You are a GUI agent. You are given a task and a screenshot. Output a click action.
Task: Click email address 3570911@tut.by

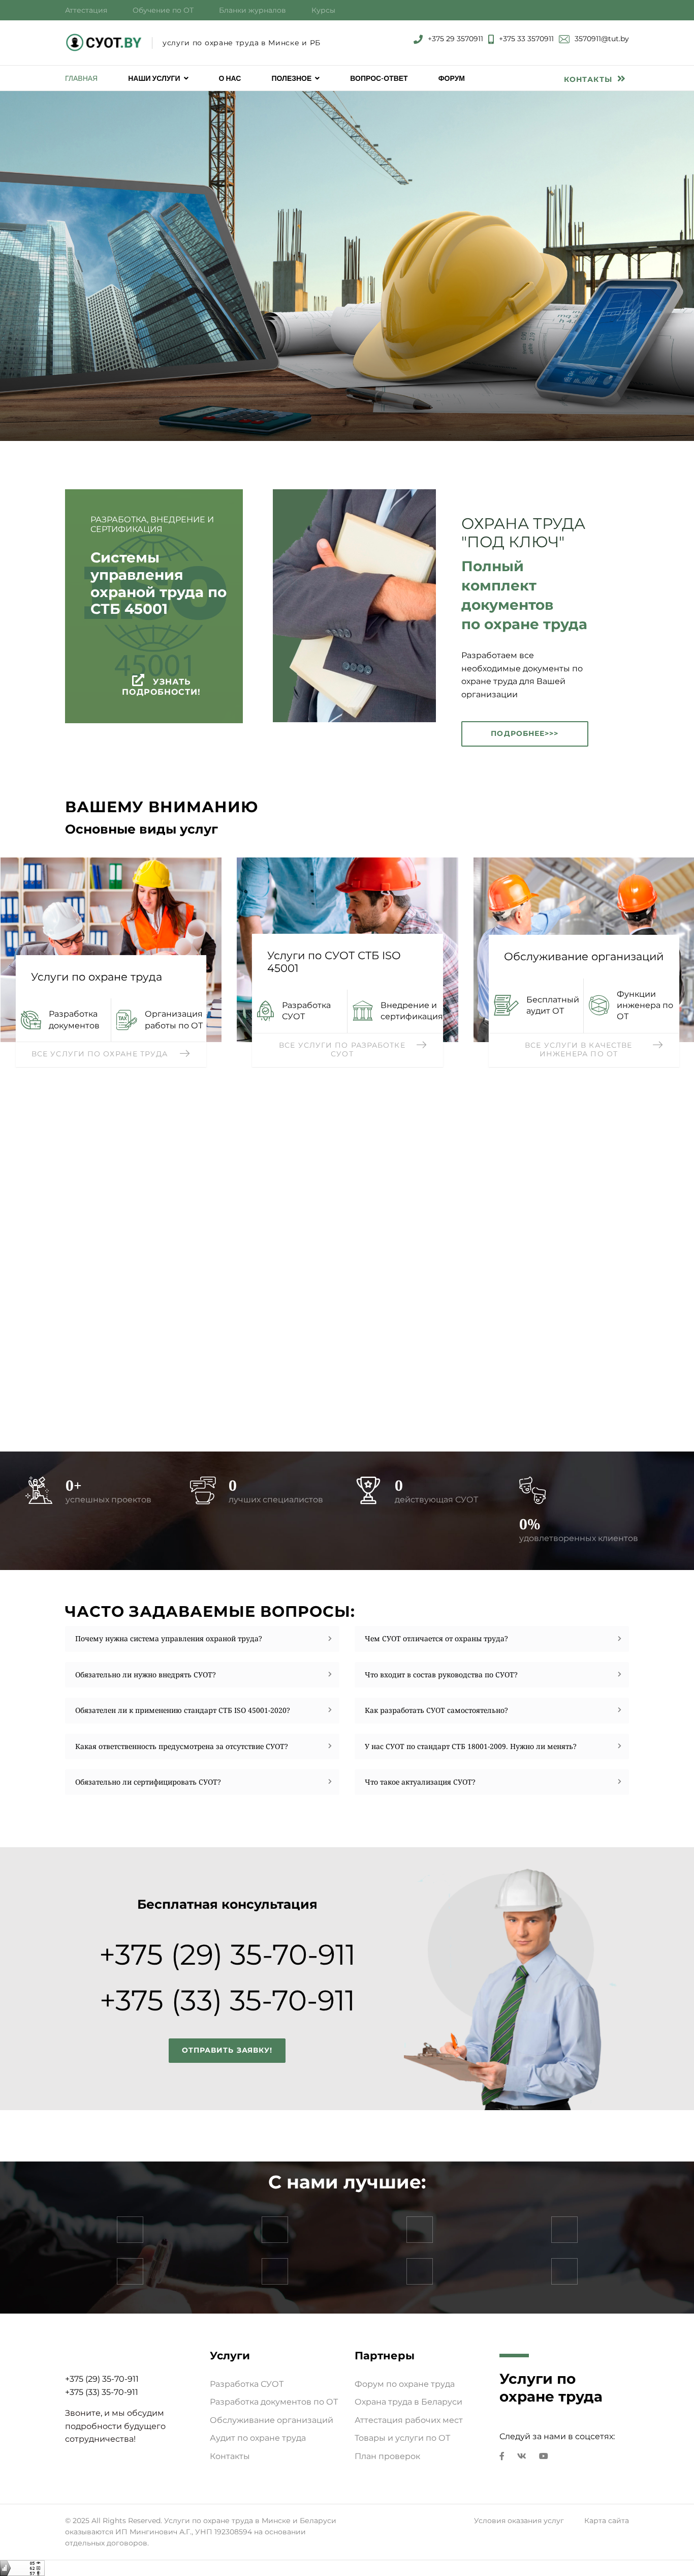[x=601, y=39]
